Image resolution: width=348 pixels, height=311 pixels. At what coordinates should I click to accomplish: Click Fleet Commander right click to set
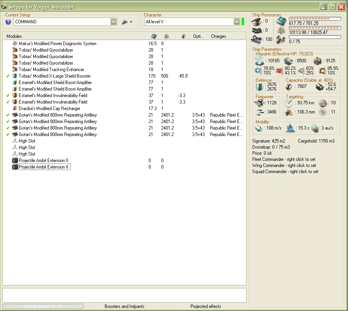pos(284,159)
